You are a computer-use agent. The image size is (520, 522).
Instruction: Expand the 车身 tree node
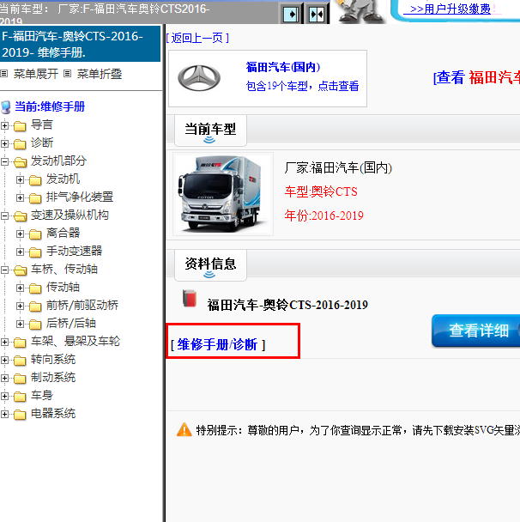[4, 396]
